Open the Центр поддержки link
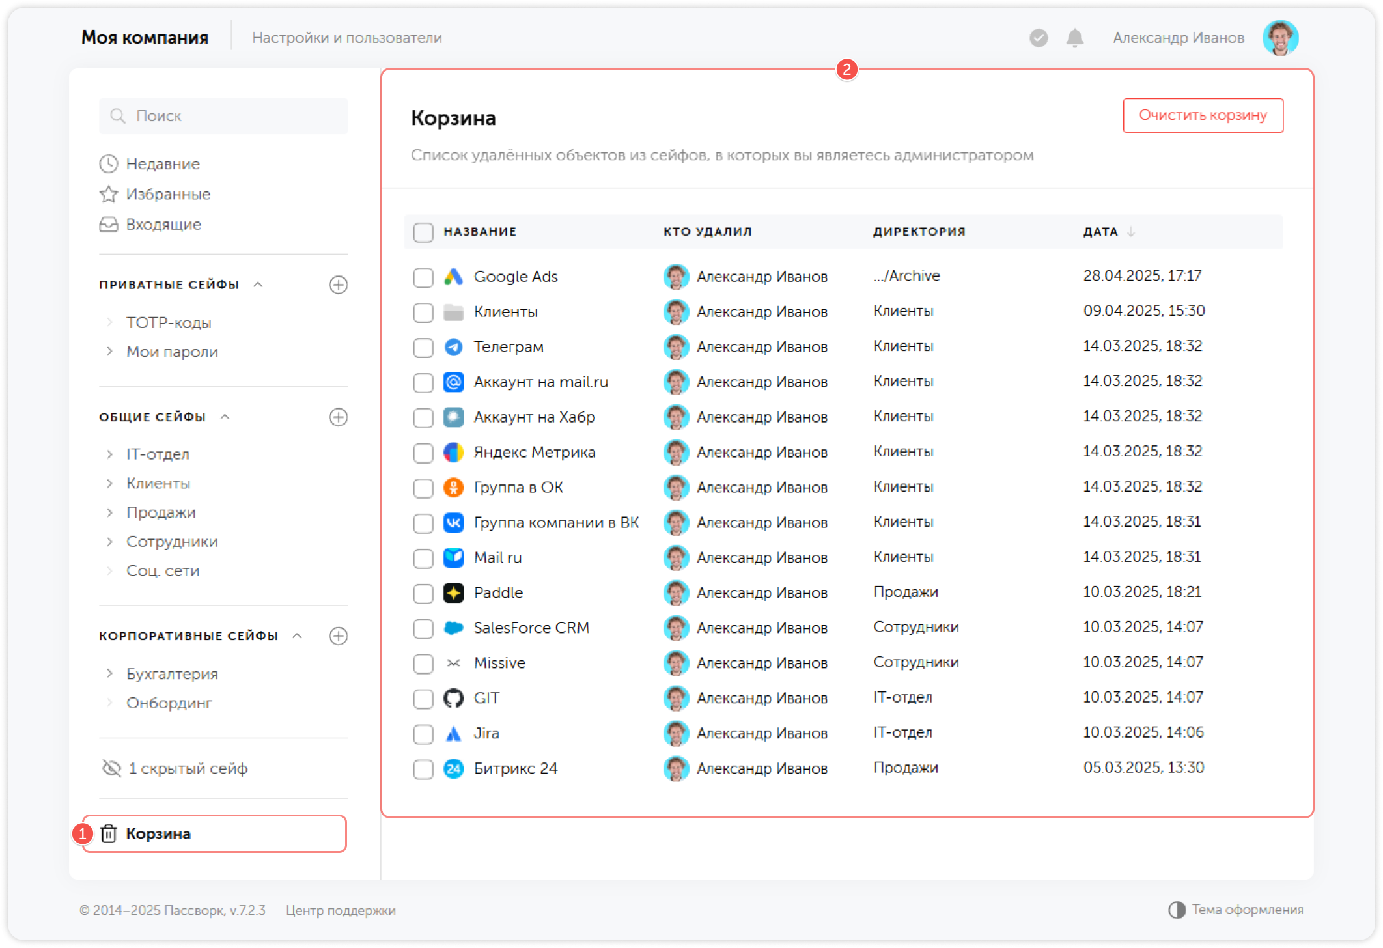Viewport: 1383px width, 948px height. (341, 910)
